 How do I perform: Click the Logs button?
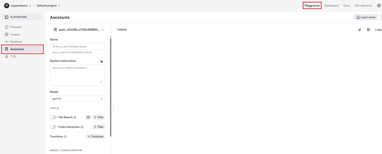click(378, 30)
